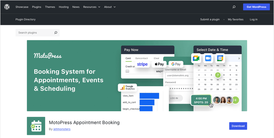
Task: Click the MotoPress banner image
Action: (137, 76)
